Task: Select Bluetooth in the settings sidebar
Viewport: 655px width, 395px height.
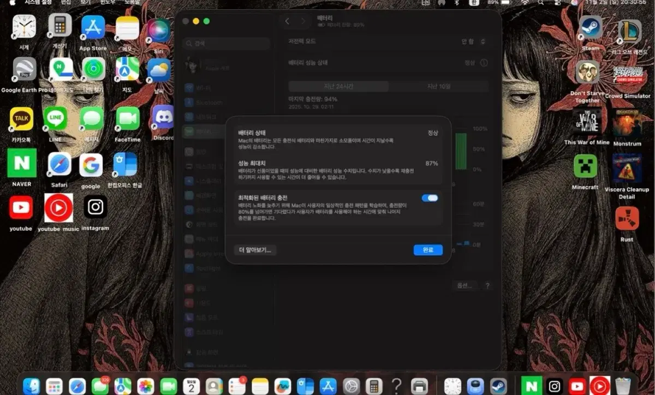Action: [227, 103]
